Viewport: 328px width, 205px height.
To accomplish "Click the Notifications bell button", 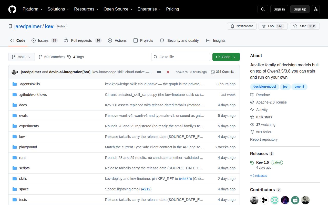I will [242, 26].
